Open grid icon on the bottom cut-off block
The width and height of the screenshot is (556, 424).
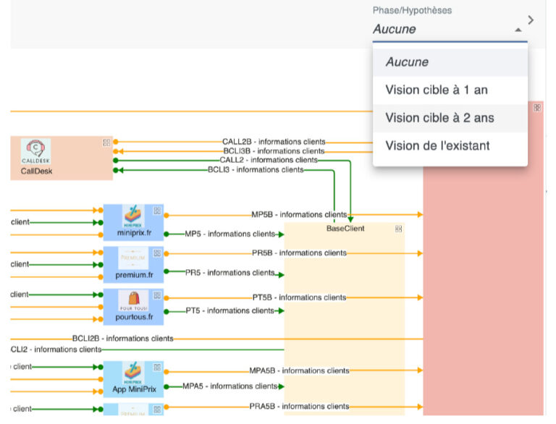pos(157,410)
